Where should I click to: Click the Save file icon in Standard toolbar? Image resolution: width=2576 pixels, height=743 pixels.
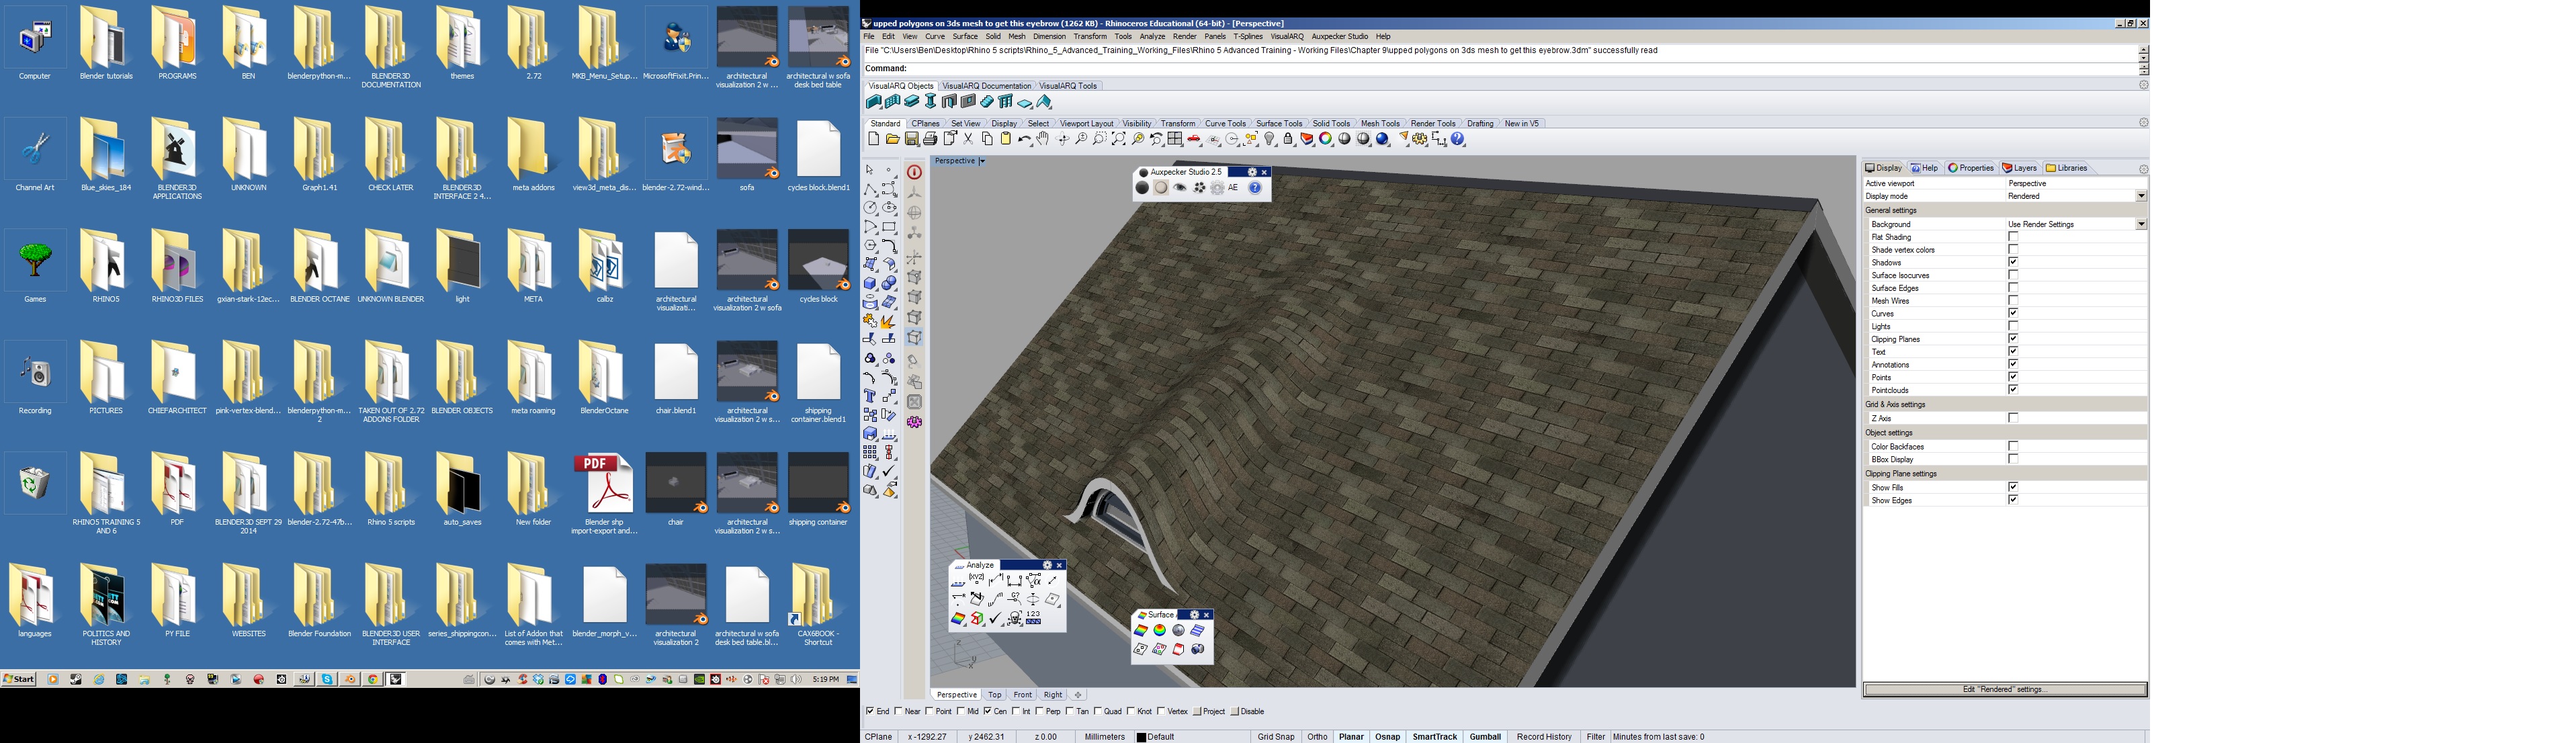tap(912, 139)
